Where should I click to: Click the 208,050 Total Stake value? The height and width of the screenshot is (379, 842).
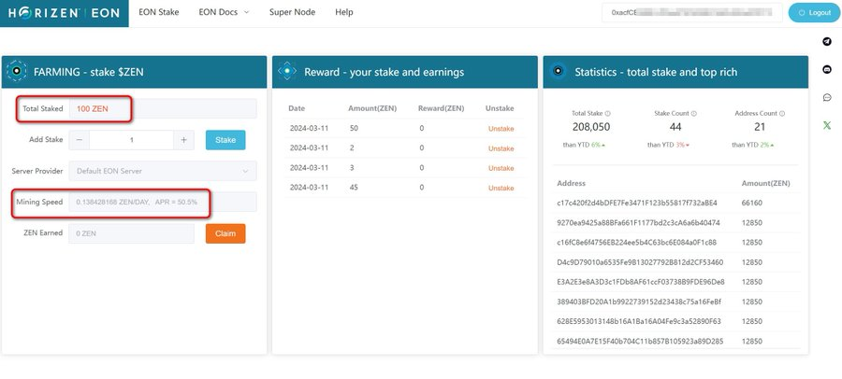coord(590,127)
